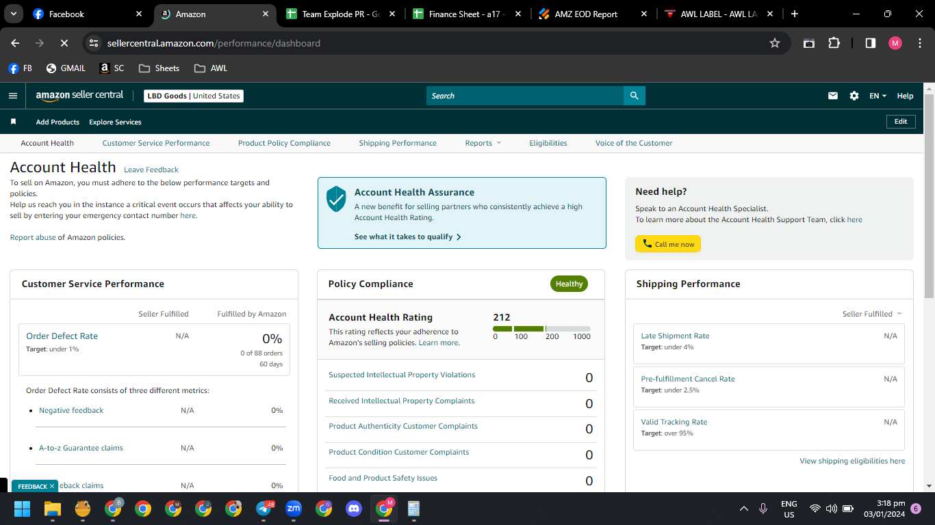935x525 pixels.
Task: Open Calculator from the taskbar
Action: tap(413, 509)
